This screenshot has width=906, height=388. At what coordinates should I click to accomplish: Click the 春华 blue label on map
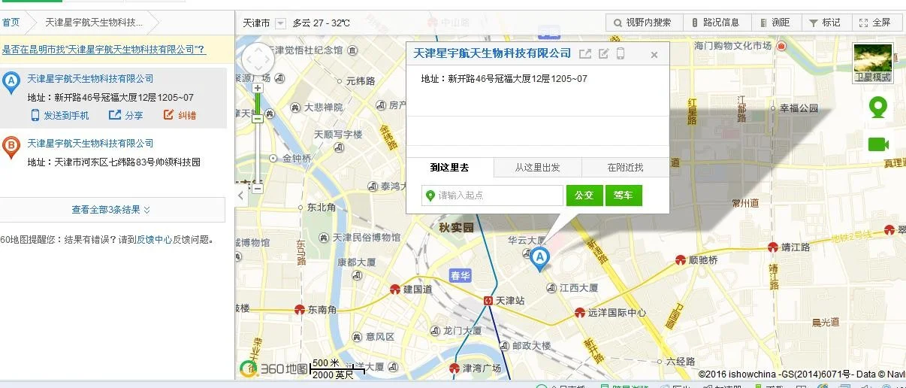(x=460, y=276)
